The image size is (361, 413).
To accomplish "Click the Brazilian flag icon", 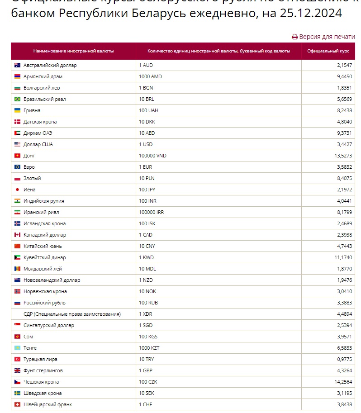I will (17, 99).
